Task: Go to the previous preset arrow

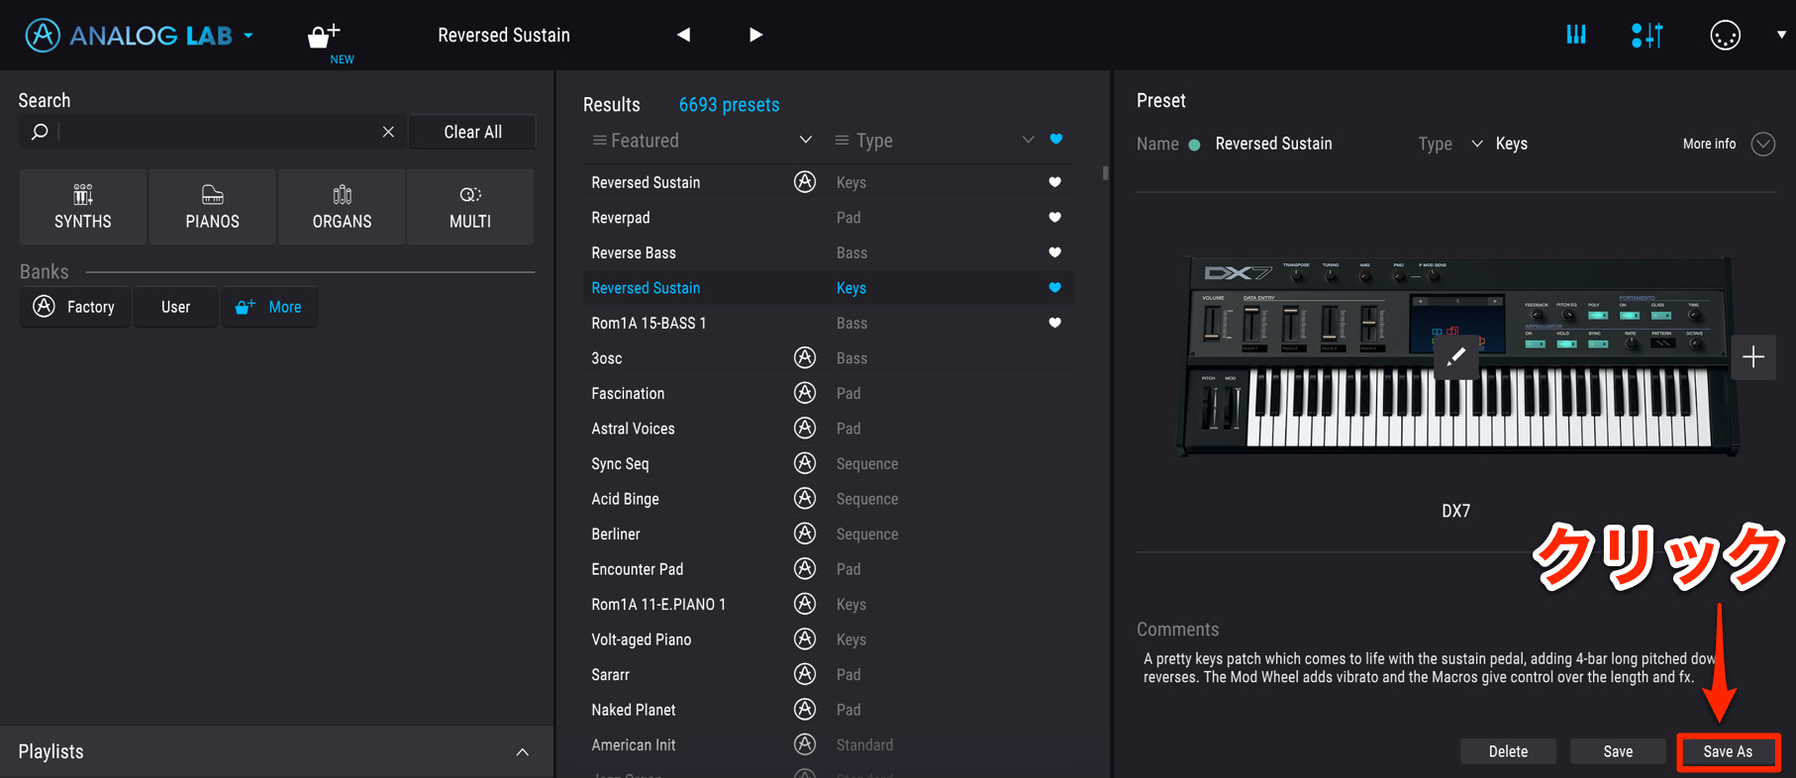Action: 683,35
